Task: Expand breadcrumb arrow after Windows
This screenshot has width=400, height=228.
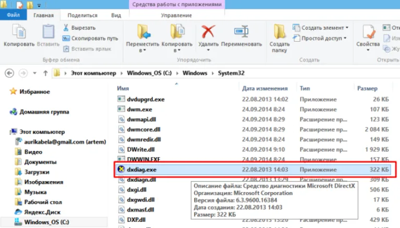Action: [x=213, y=73]
